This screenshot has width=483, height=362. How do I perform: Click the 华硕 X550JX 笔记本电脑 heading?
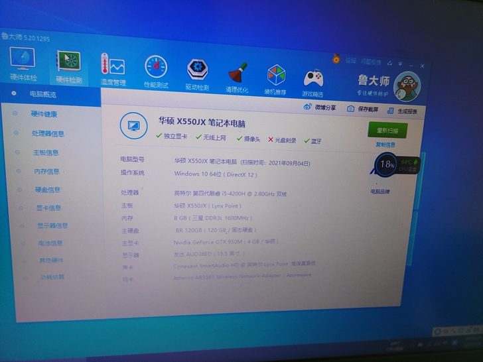click(x=202, y=122)
